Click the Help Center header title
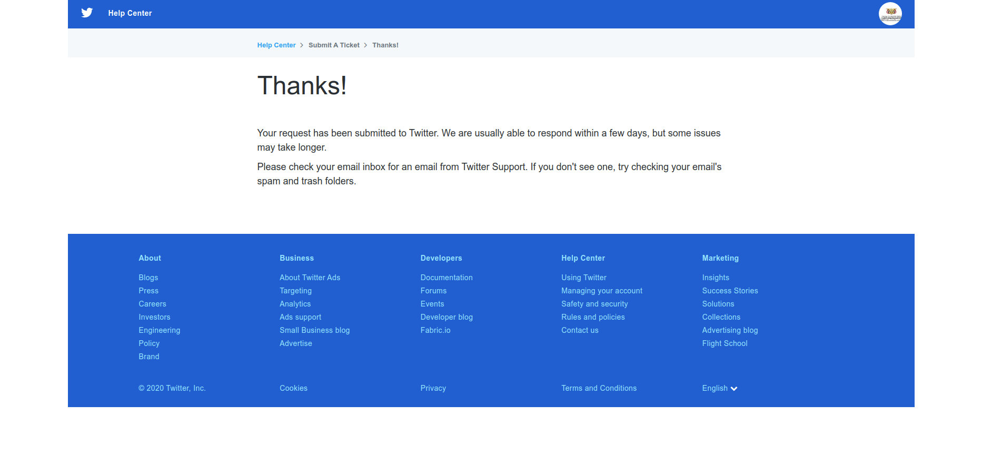Screen dimensions: 982x474 (130, 13)
